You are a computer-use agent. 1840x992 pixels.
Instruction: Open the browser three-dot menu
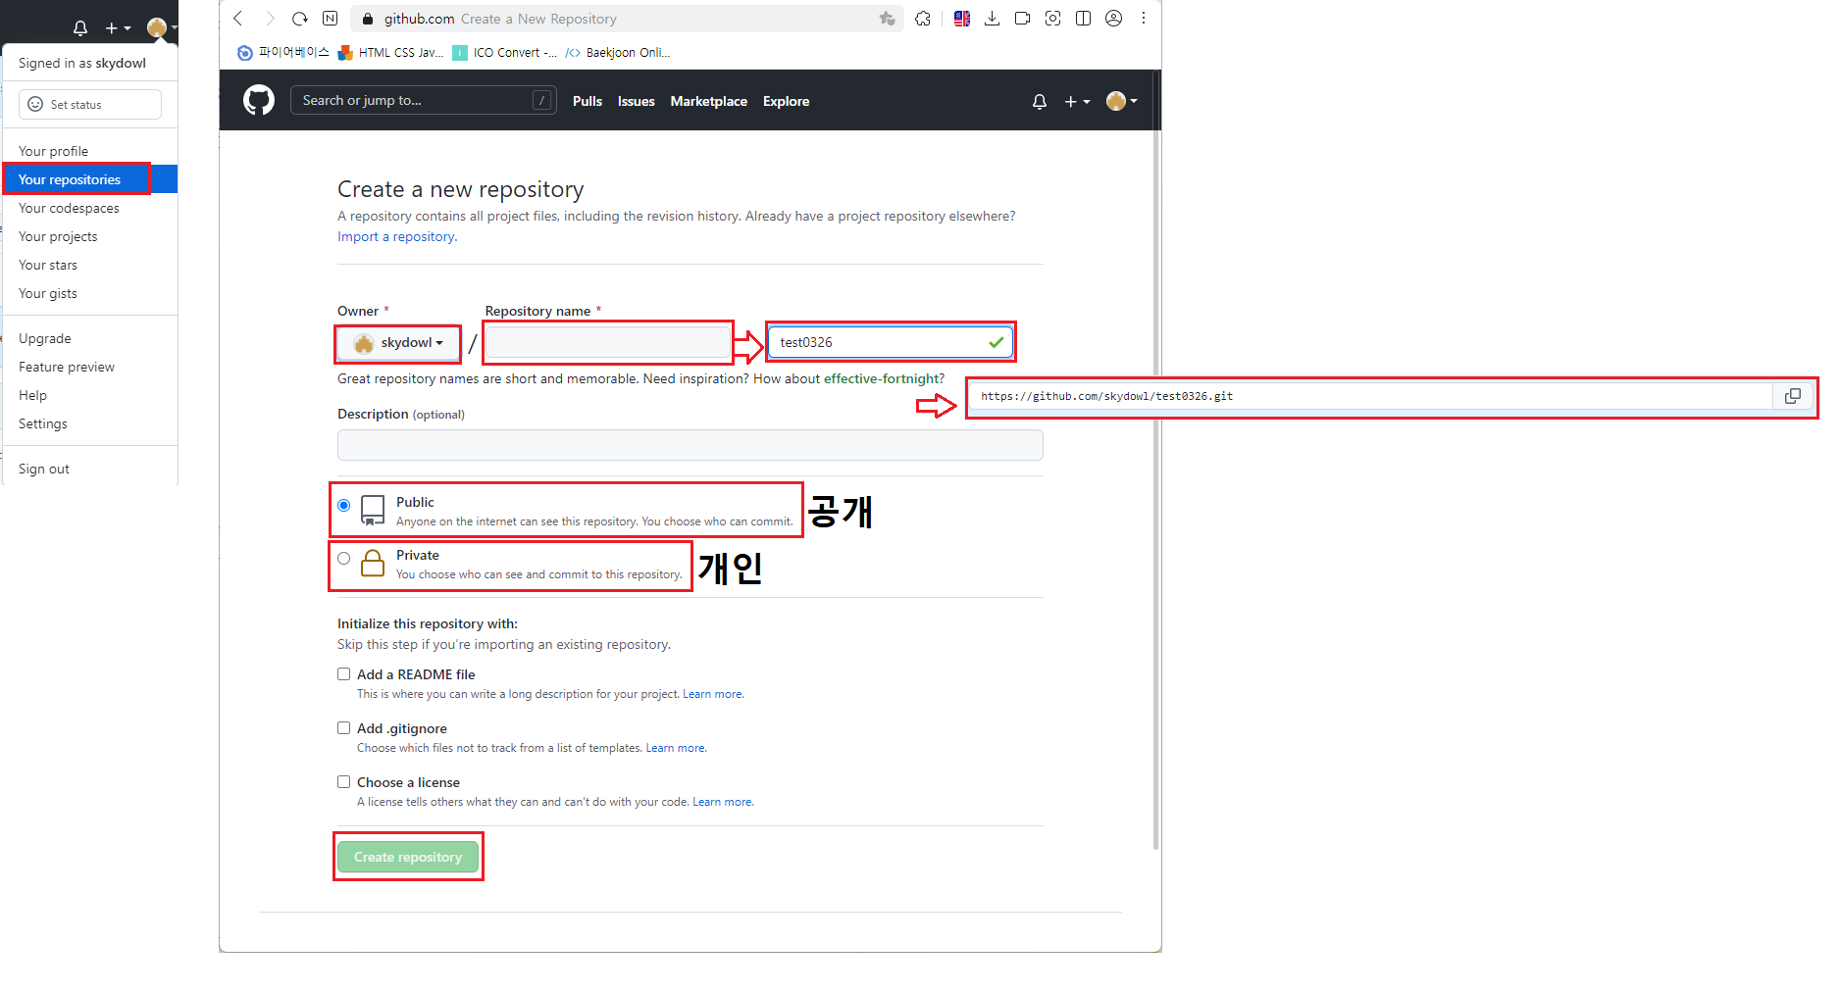1144,19
